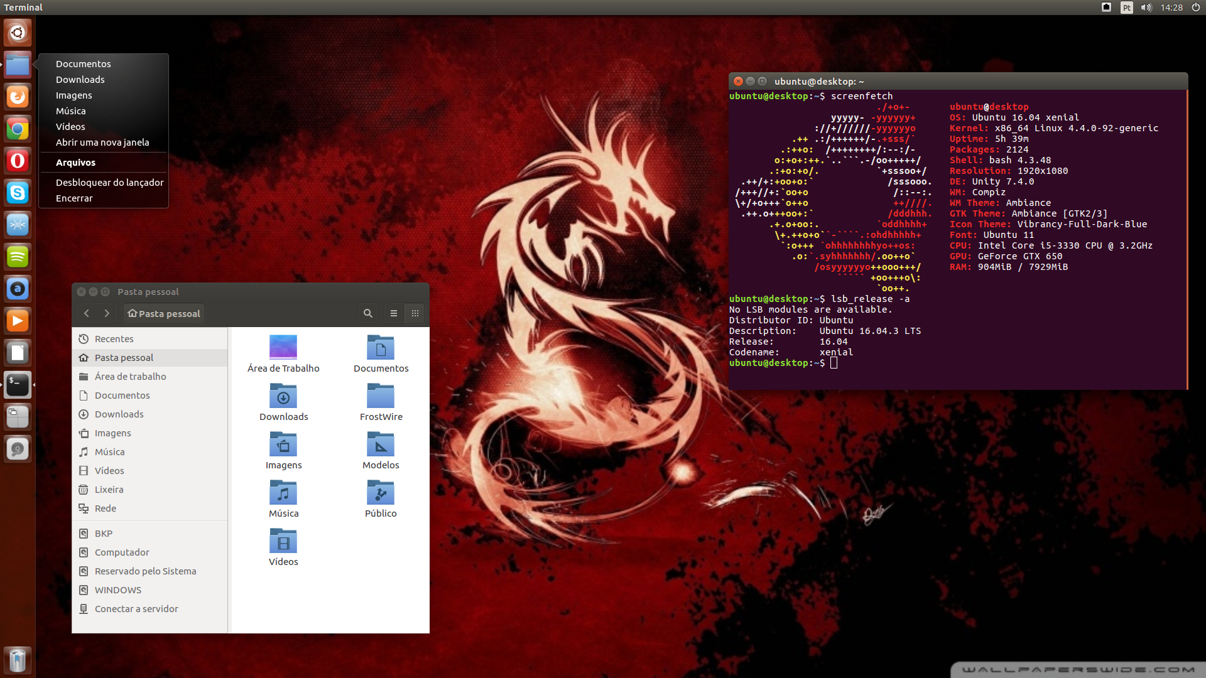Viewport: 1206px width, 678px height.
Task: Open the keyboard layout Pt indicator
Action: point(1127,8)
